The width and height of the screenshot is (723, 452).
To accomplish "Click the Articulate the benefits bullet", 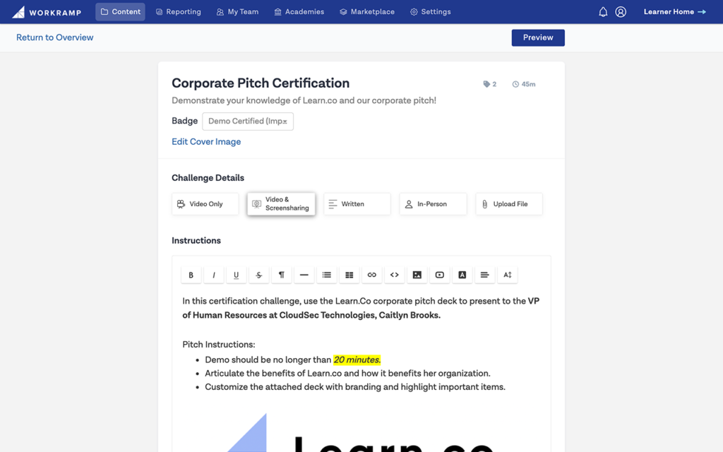I will [347, 373].
